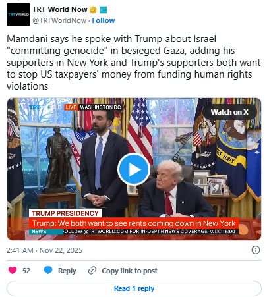269x297 pixels.
Task: Click the blue reply bubble icon
Action: pos(48,270)
